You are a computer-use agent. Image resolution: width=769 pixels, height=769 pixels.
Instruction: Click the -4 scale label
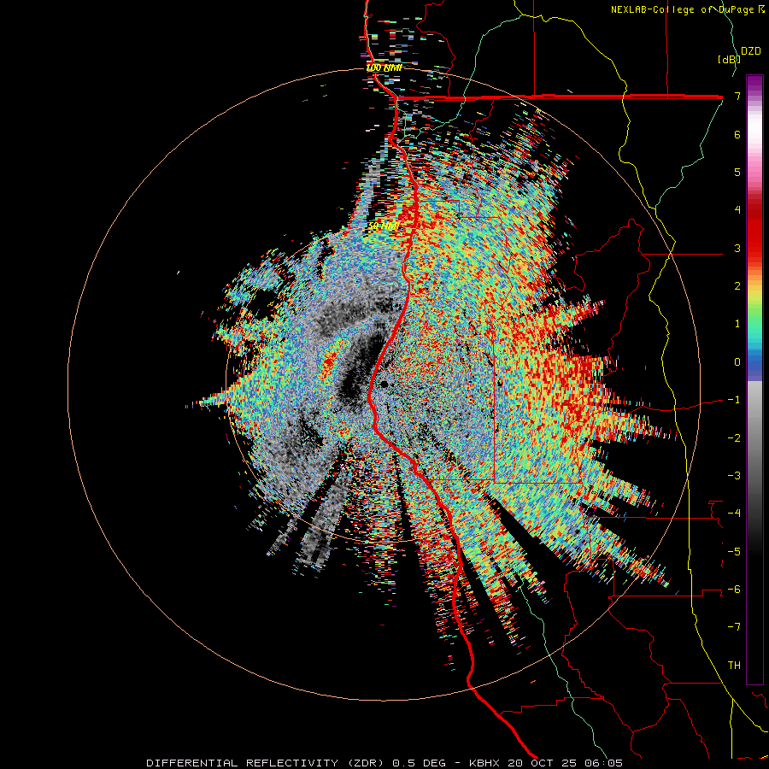(734, 514)
